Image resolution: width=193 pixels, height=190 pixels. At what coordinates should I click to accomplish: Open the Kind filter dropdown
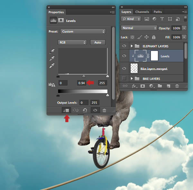tap(131, 19)
